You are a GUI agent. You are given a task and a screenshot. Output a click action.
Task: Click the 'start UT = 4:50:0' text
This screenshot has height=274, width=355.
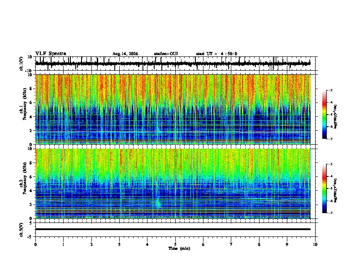point(216,54)
